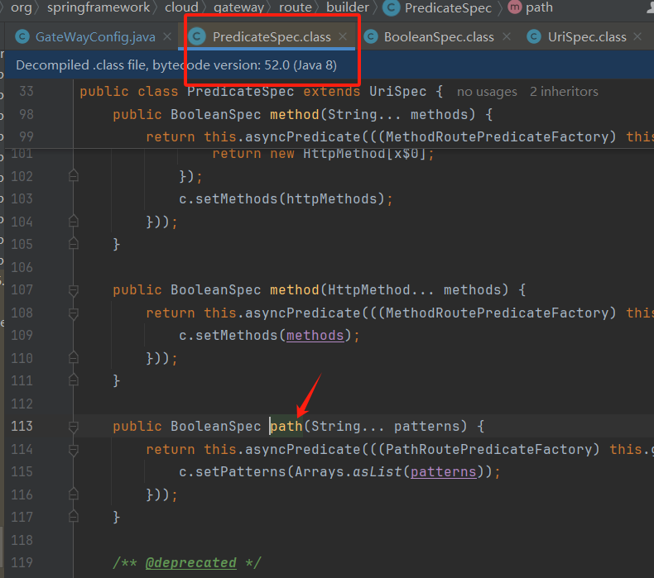Click 'PathRoutePredicateFactory' on line 114
This screenshot has width=654, height=578.
488,449
